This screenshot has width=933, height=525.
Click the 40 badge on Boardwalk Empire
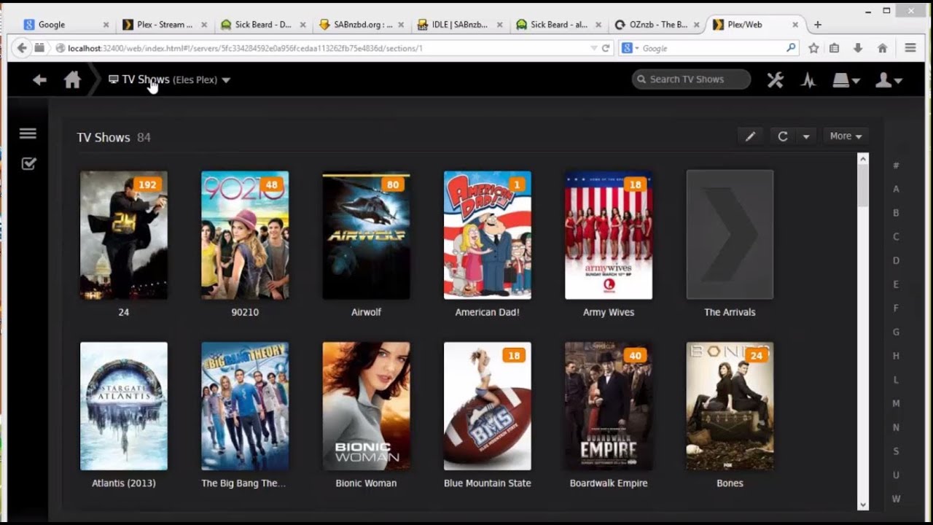(x=635, y=356)
